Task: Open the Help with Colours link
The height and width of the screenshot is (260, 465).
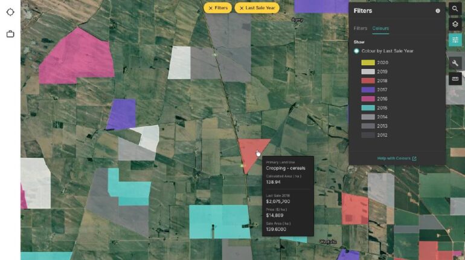Action: [397, 158]
